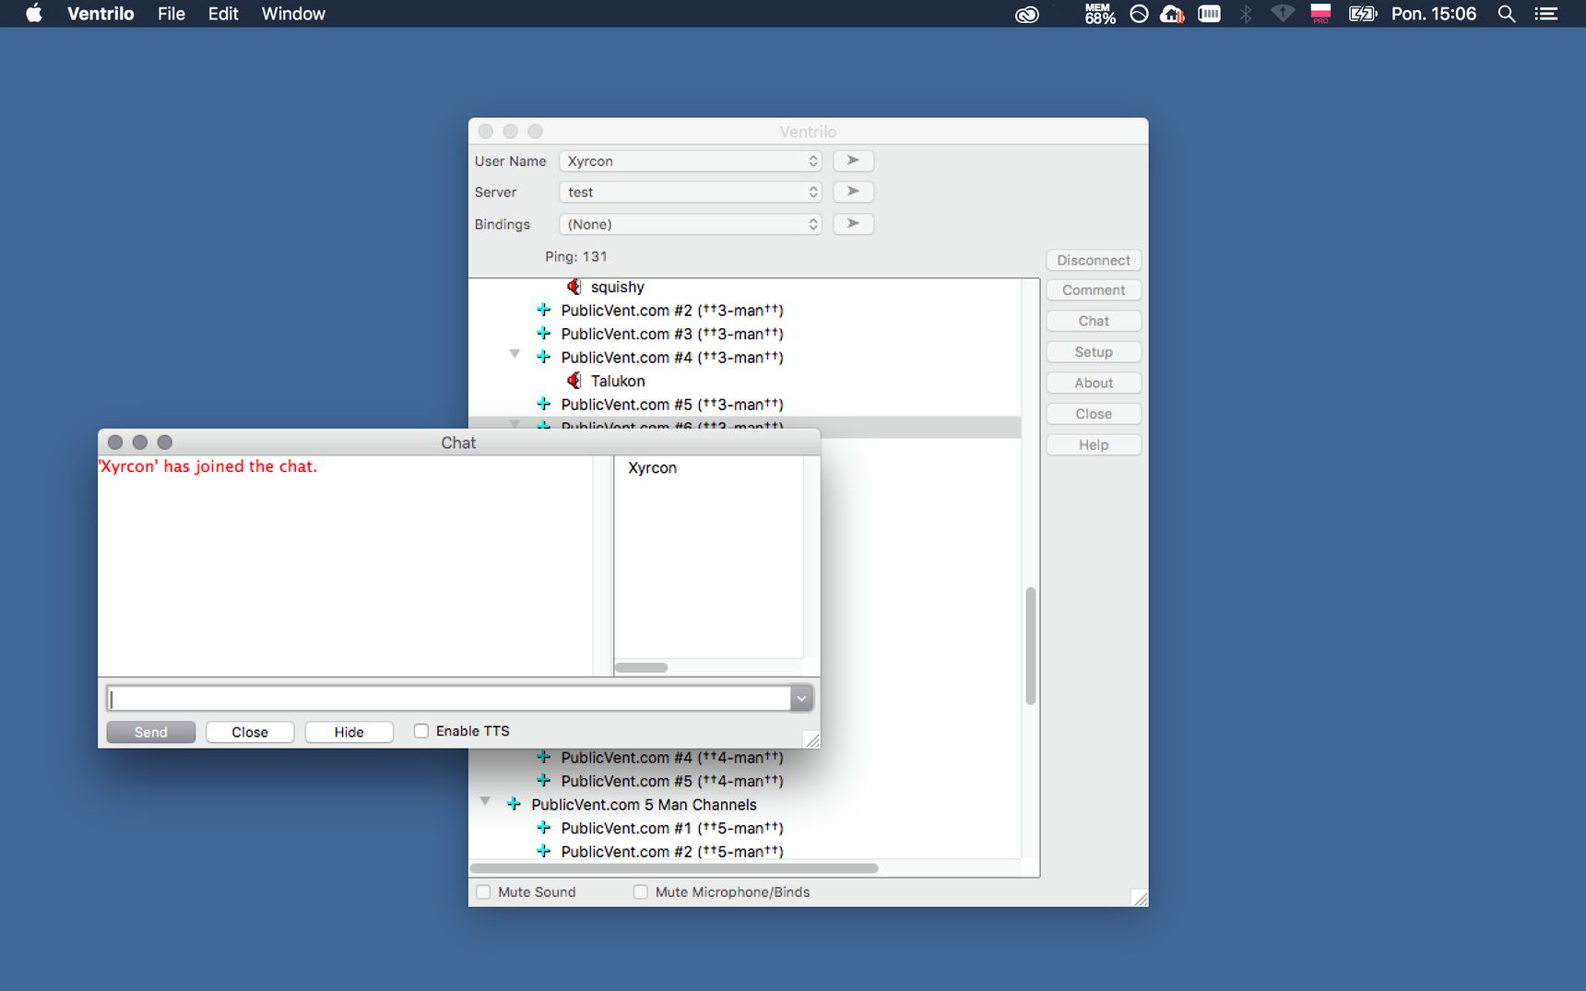Open the Apple menu

click(33, 13)
